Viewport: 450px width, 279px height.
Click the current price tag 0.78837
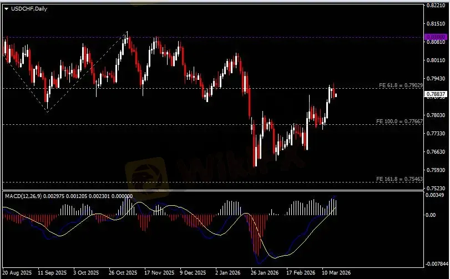pos(435,94)
